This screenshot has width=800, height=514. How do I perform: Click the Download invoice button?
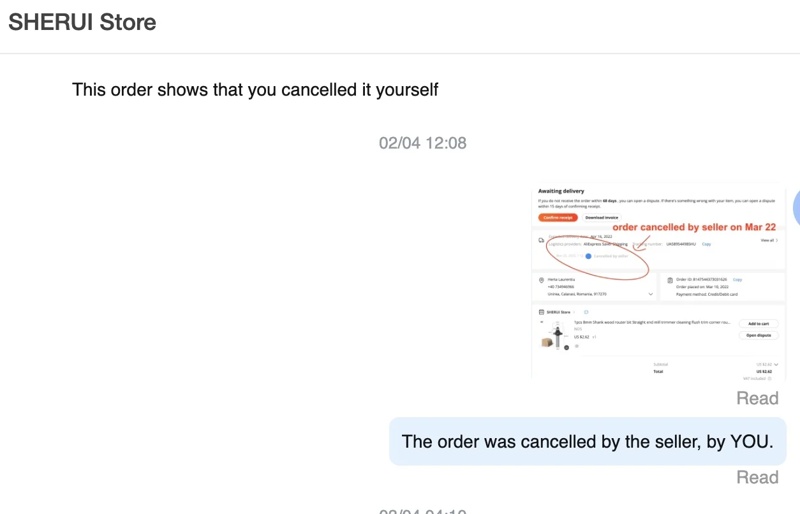point(602,217)
